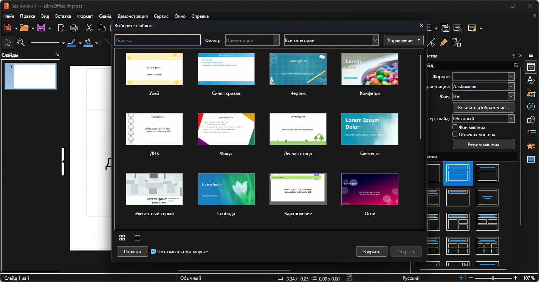Enable the Фон мастера checkbox
The image size is (539, 282).
click(455, 127)
